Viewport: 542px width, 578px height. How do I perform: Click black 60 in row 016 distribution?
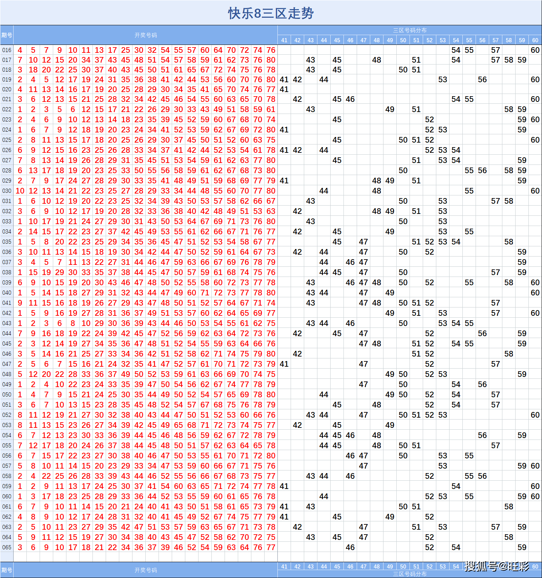point(535,50)
